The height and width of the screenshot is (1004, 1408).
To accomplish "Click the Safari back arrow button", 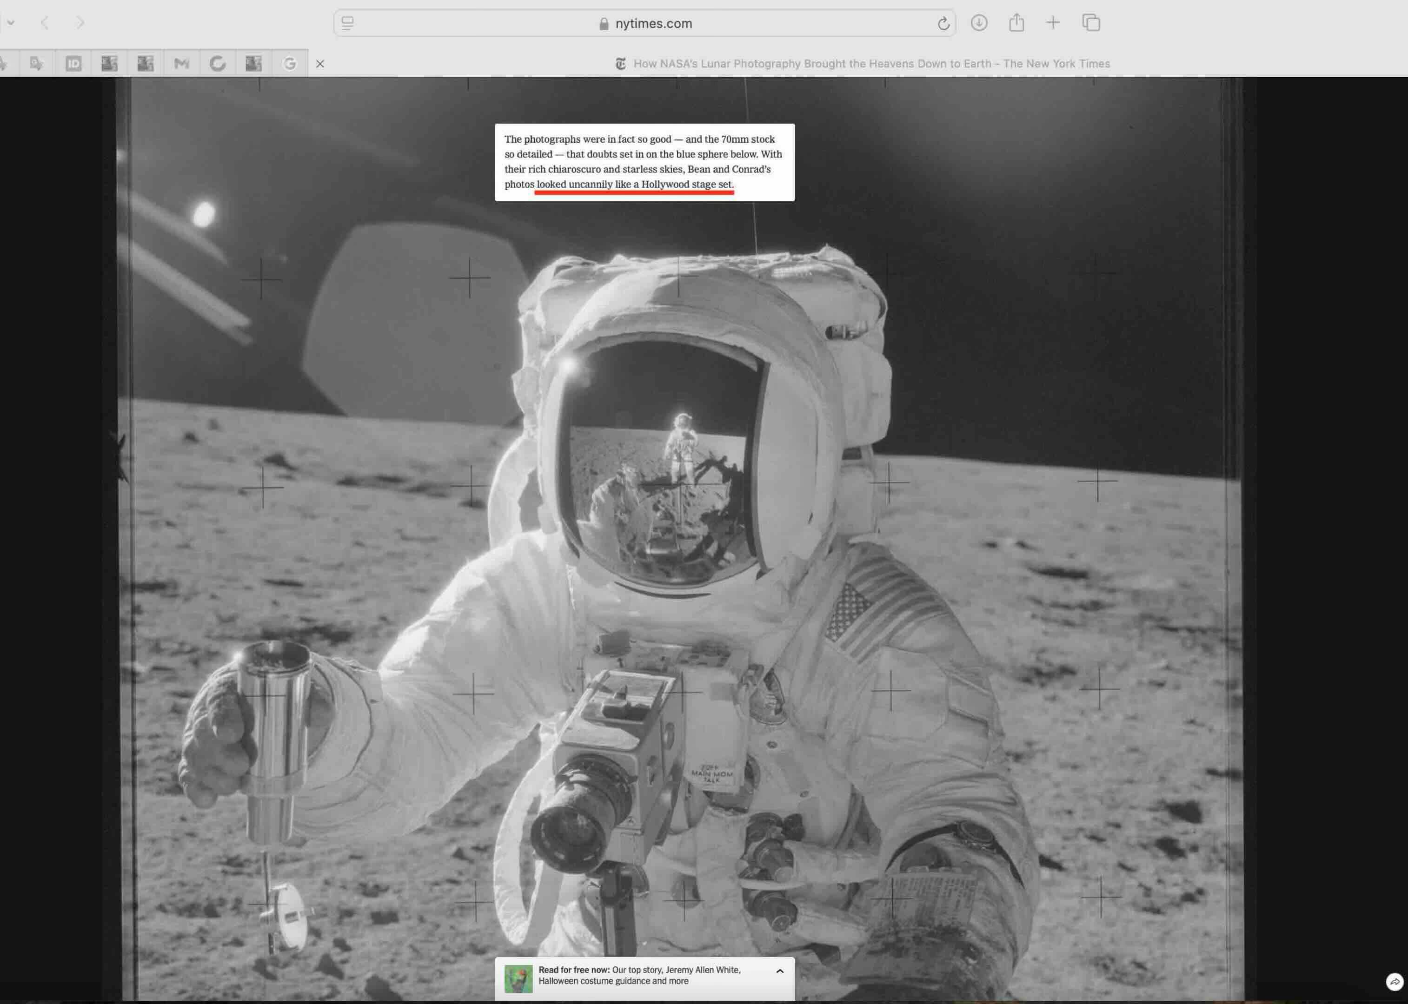I will (x=45, y=24).
